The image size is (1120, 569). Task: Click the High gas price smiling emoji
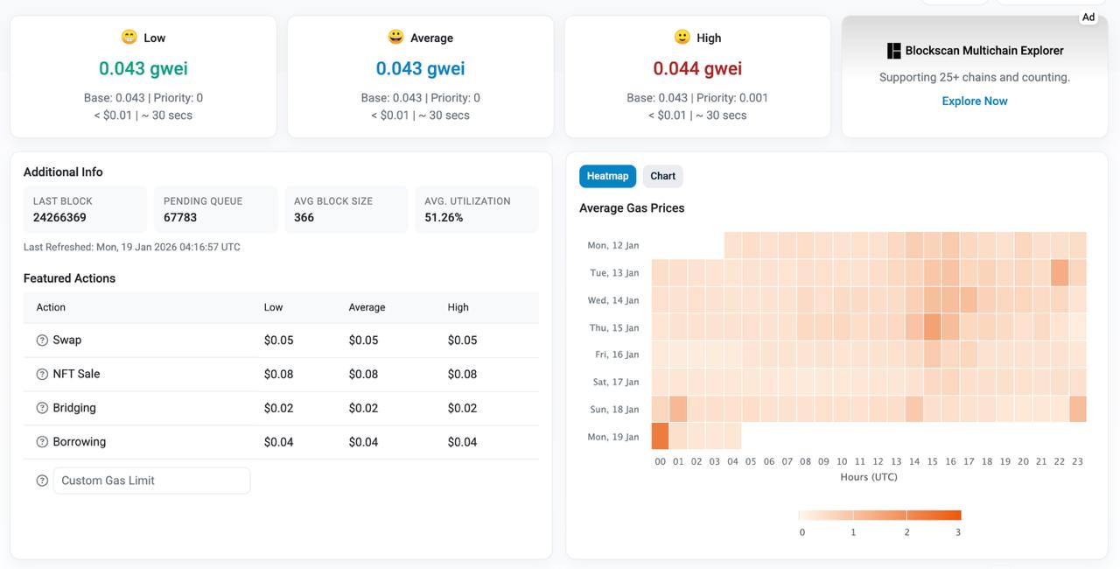pyautogui.click(x=682, y=37)
